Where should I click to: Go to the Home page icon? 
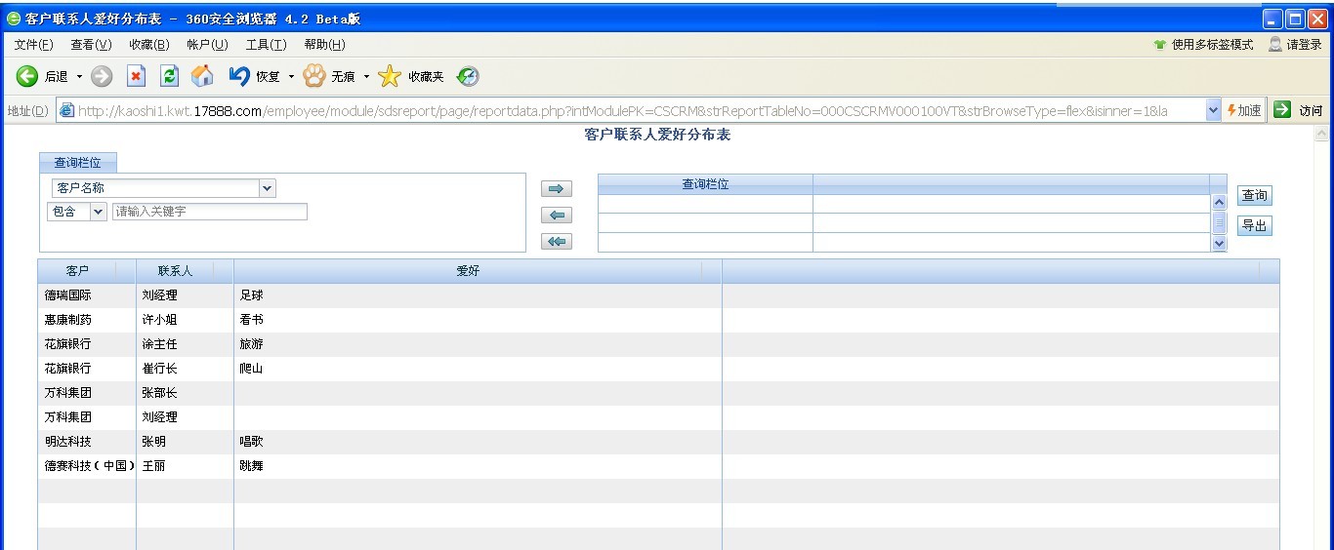coord(202,76)
